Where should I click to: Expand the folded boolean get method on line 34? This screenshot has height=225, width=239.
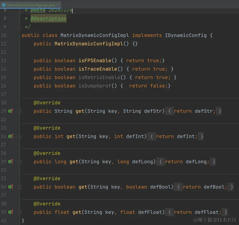point(20,187)
